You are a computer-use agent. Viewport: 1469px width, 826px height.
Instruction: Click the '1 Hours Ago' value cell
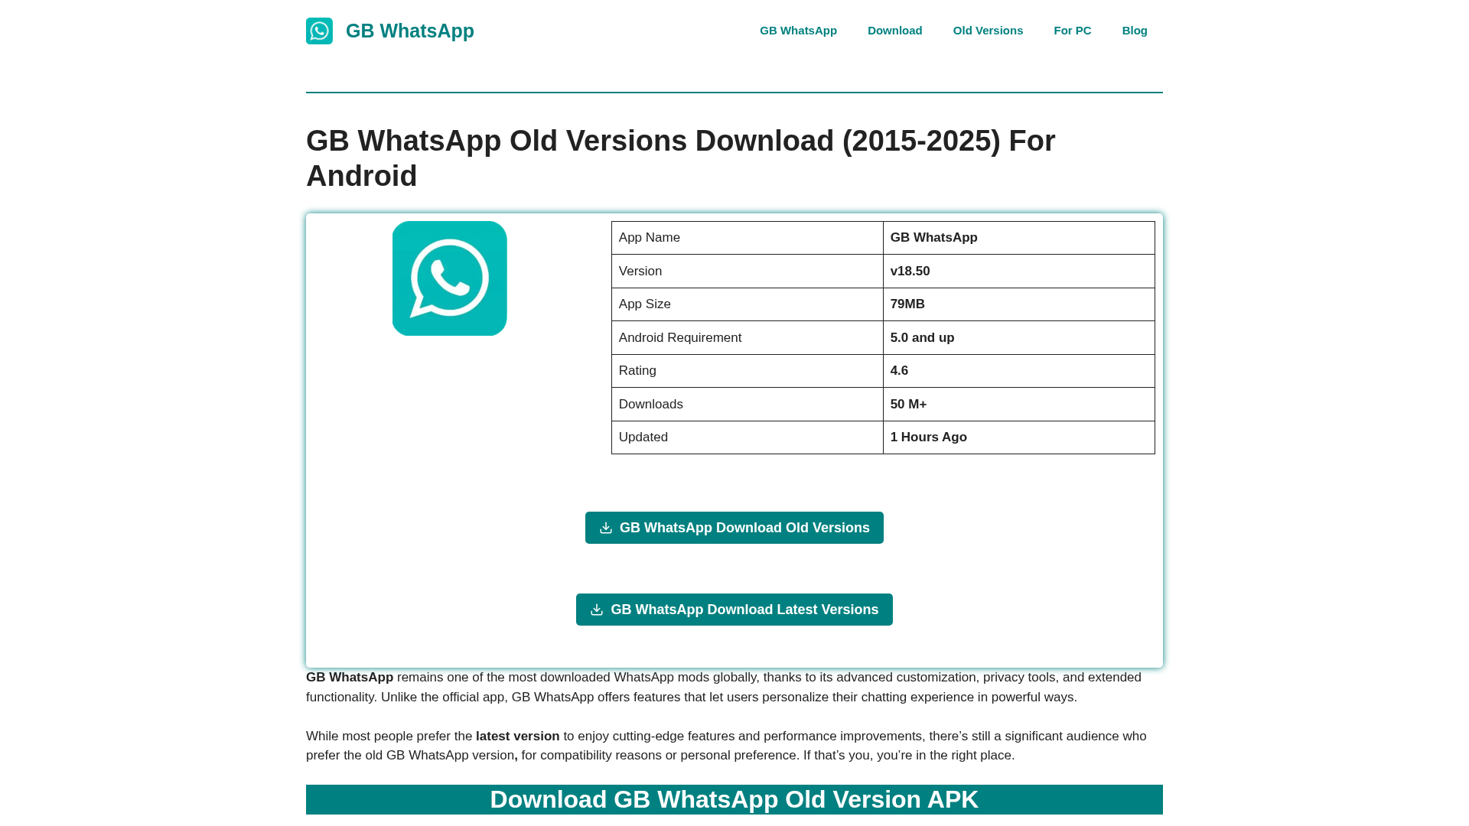click(x=1019, y=437)
